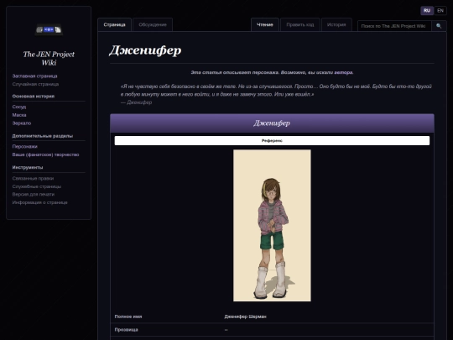
Task: Follow the автора link in the notice
Action: [x=343, y=72]
